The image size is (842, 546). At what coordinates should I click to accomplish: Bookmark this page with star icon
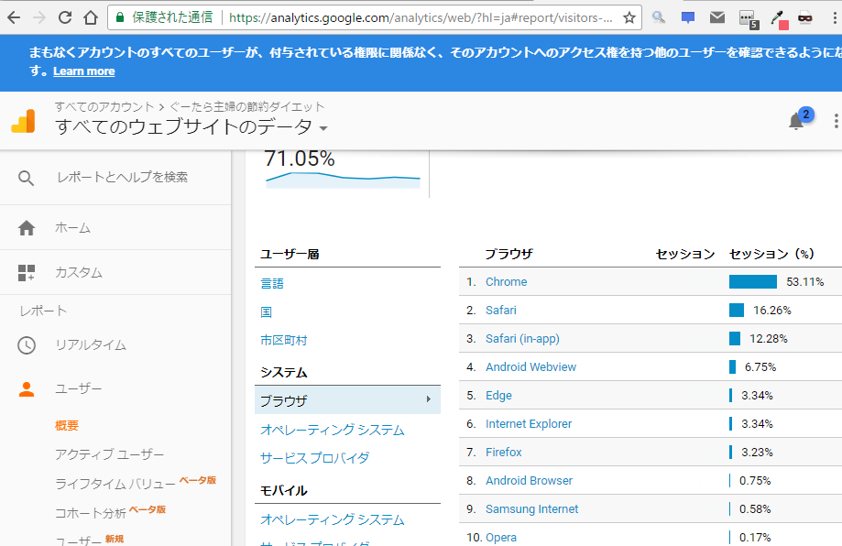629,17
